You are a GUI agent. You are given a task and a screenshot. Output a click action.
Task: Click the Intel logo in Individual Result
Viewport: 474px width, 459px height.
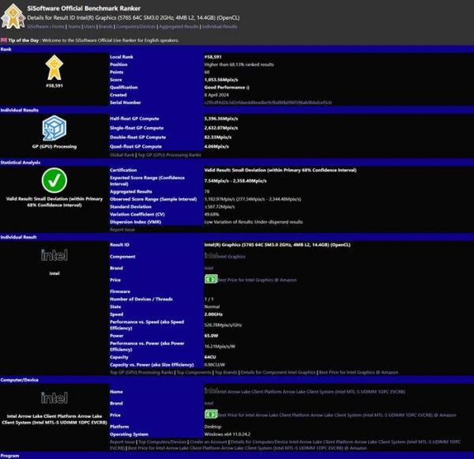tap(55, 254)
